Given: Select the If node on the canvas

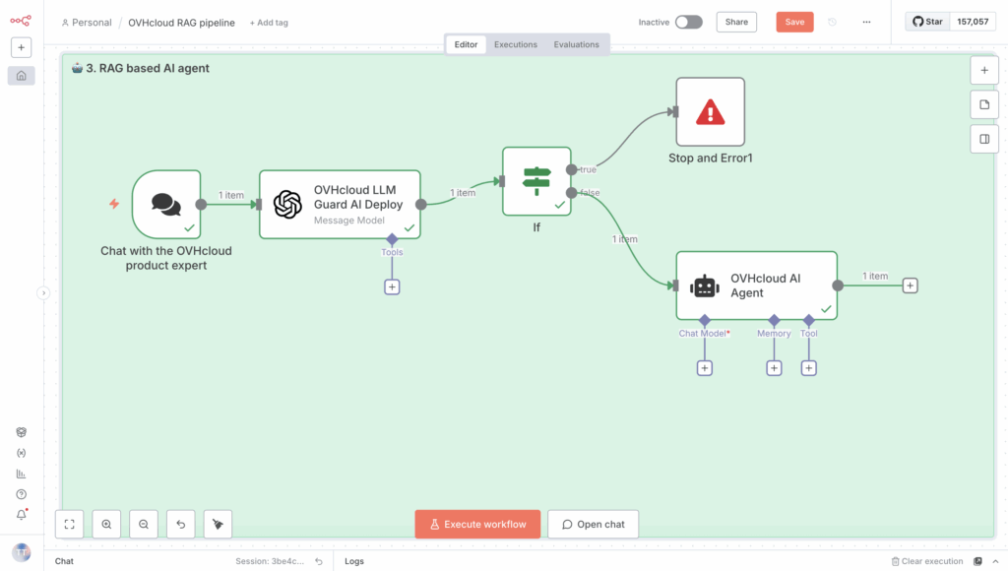Looking at the screenshot, I should tap(536, 181).
